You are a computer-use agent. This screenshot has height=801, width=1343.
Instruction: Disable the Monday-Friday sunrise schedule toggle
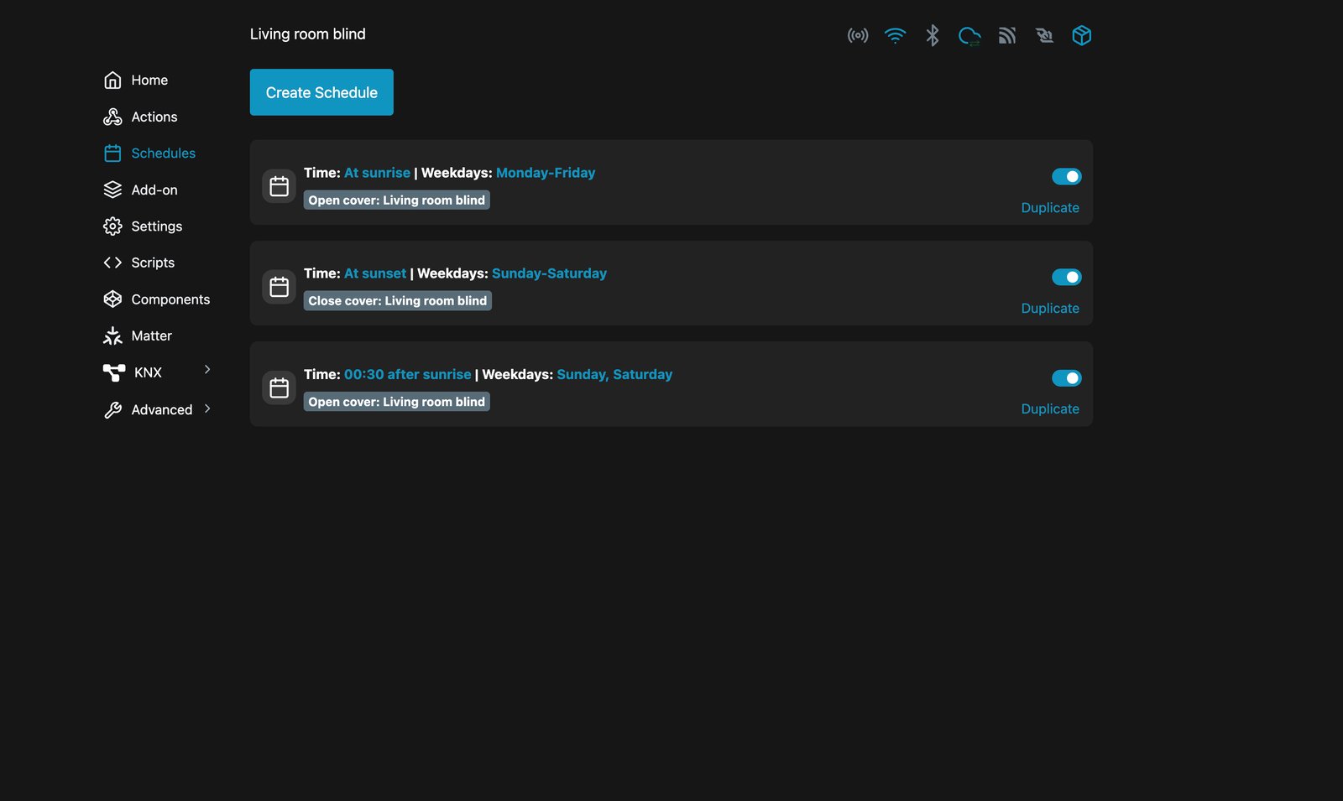pos(1067,176)
